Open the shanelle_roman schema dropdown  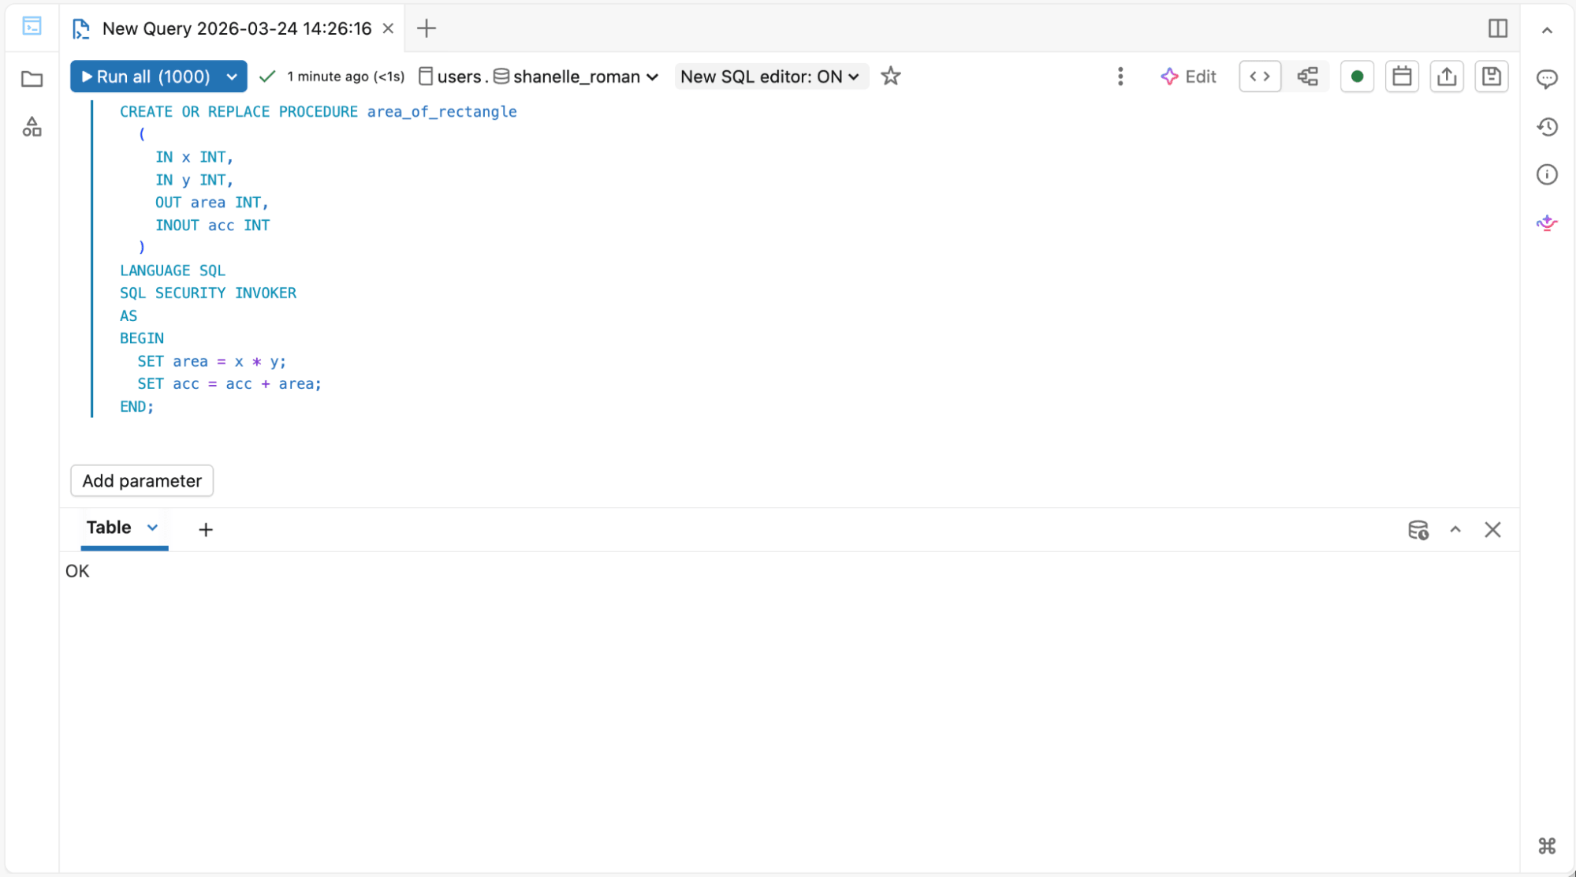(x=652, y=76)
